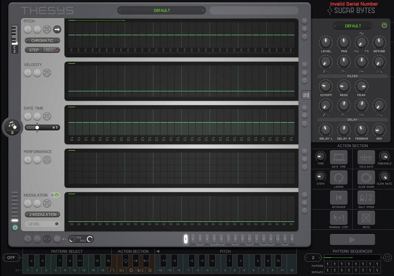394x276 pixels.
Task: Click the global pattern copy button
Action: (28, 239)
